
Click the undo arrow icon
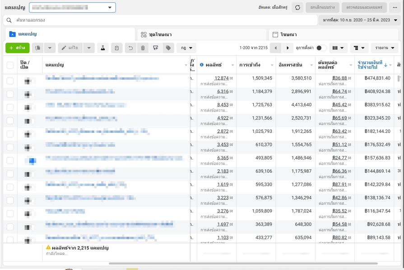click(130, 48)
